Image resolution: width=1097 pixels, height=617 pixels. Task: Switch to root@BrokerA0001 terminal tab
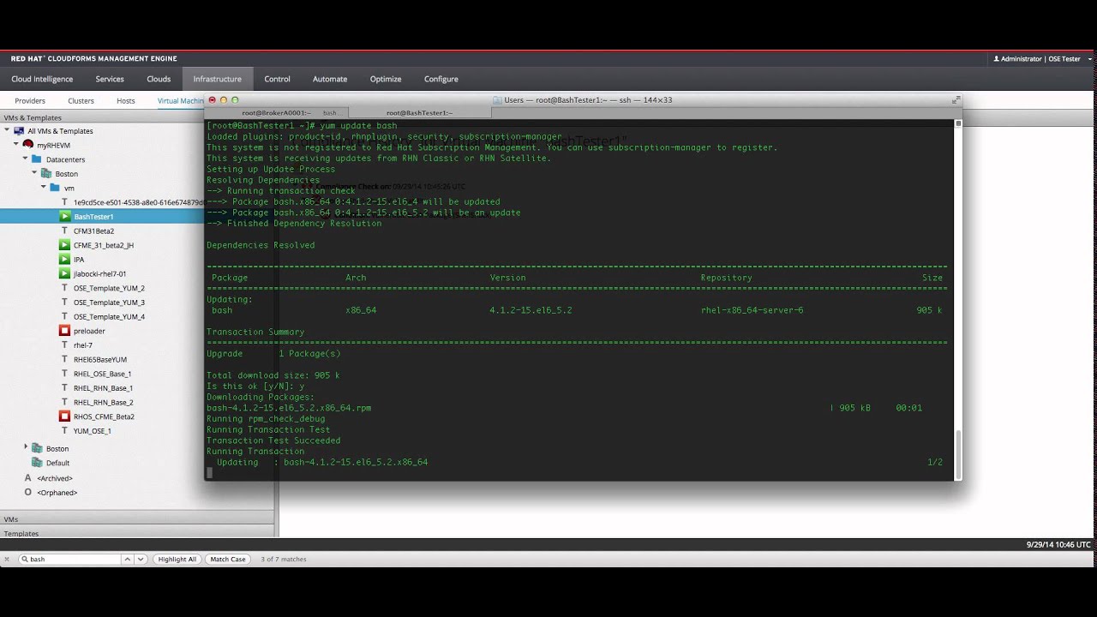[x=276, y=112]
